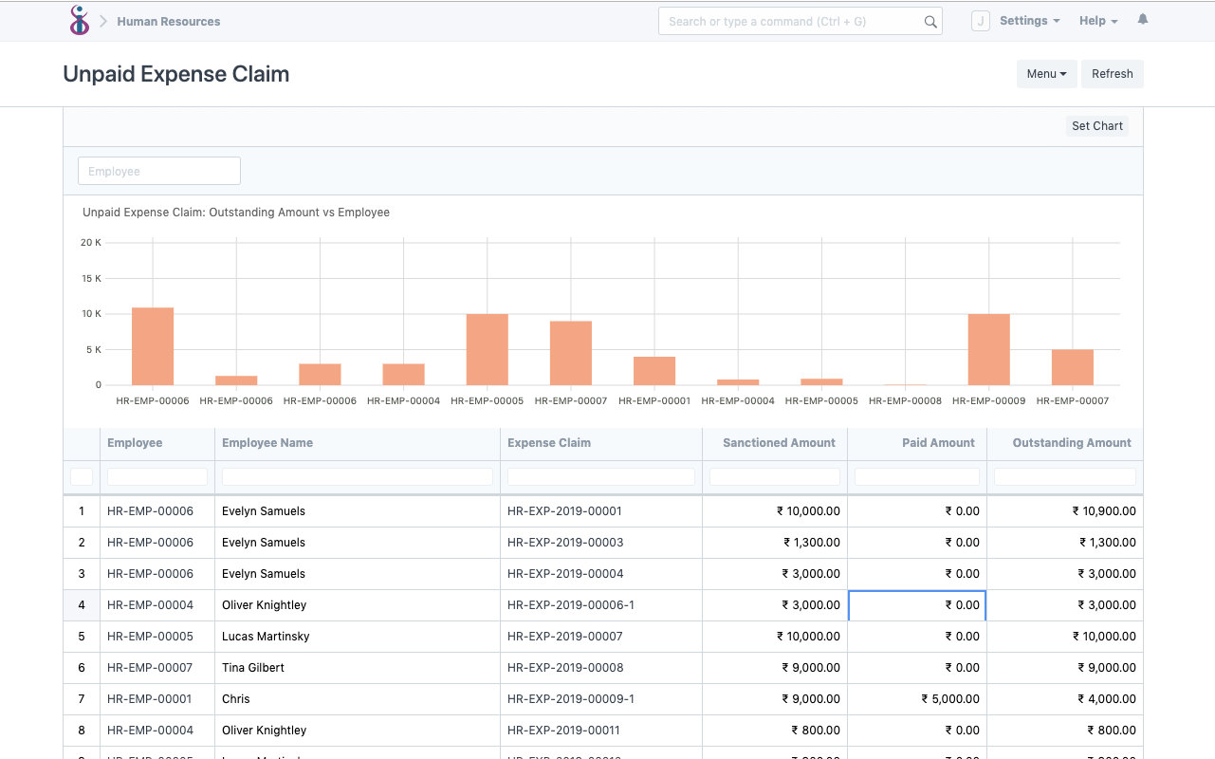Viewport: 1215px width, 759px height.
Task: Open notifications via the bell icon
Action: point(1142,19)
